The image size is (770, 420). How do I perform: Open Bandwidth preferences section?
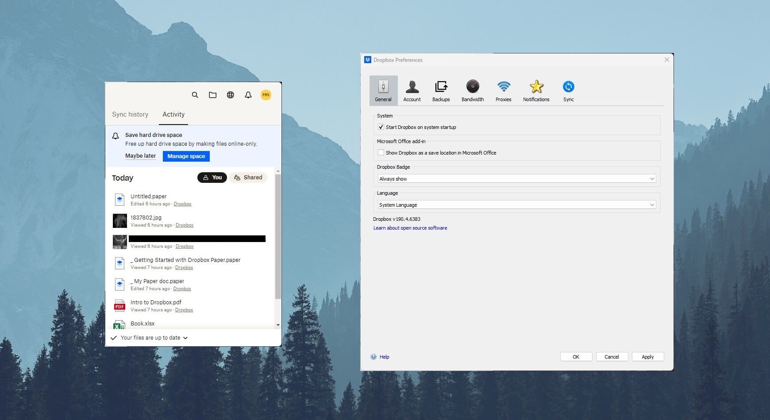point(473,91)
